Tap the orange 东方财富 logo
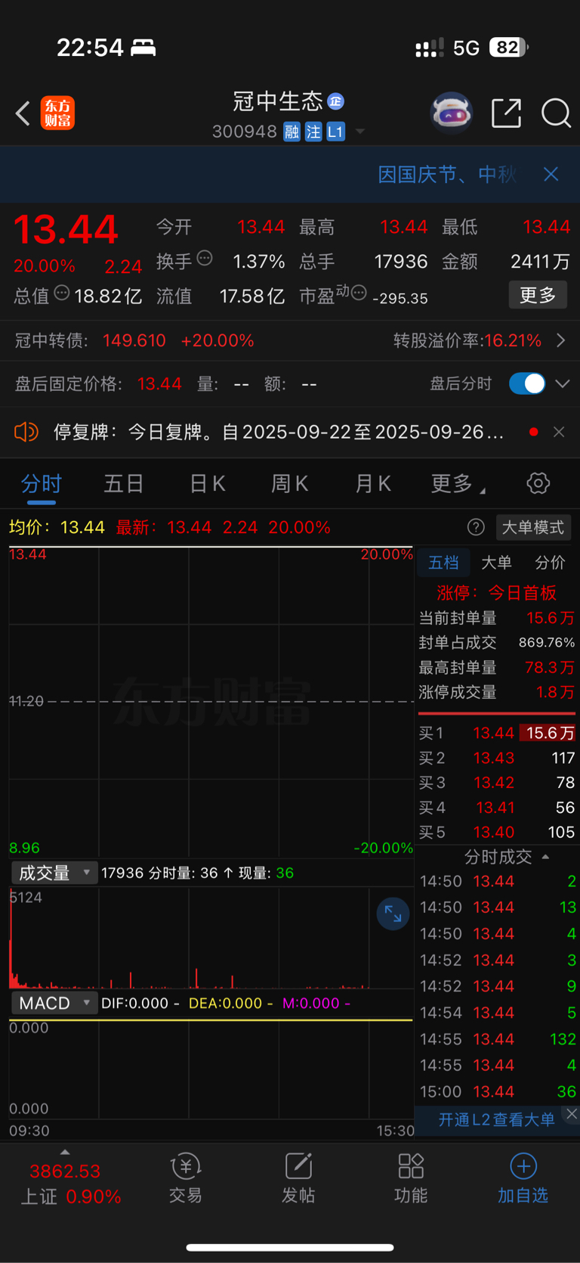580x1263 pixels. click(57, 113)
